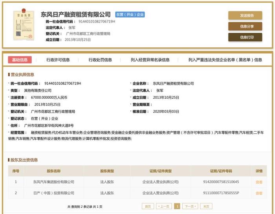
Task: Click the 信息分享 button
Action: tap(245, 26)
